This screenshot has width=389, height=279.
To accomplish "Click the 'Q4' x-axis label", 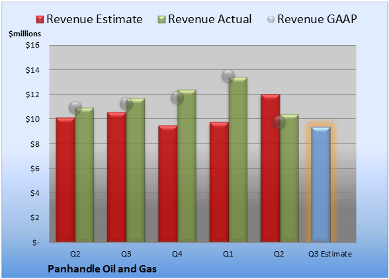I will (177, 254).
